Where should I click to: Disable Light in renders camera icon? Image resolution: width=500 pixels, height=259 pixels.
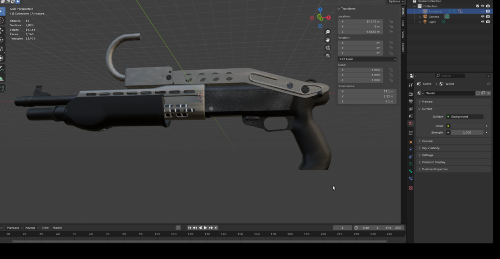click(488, 21)
